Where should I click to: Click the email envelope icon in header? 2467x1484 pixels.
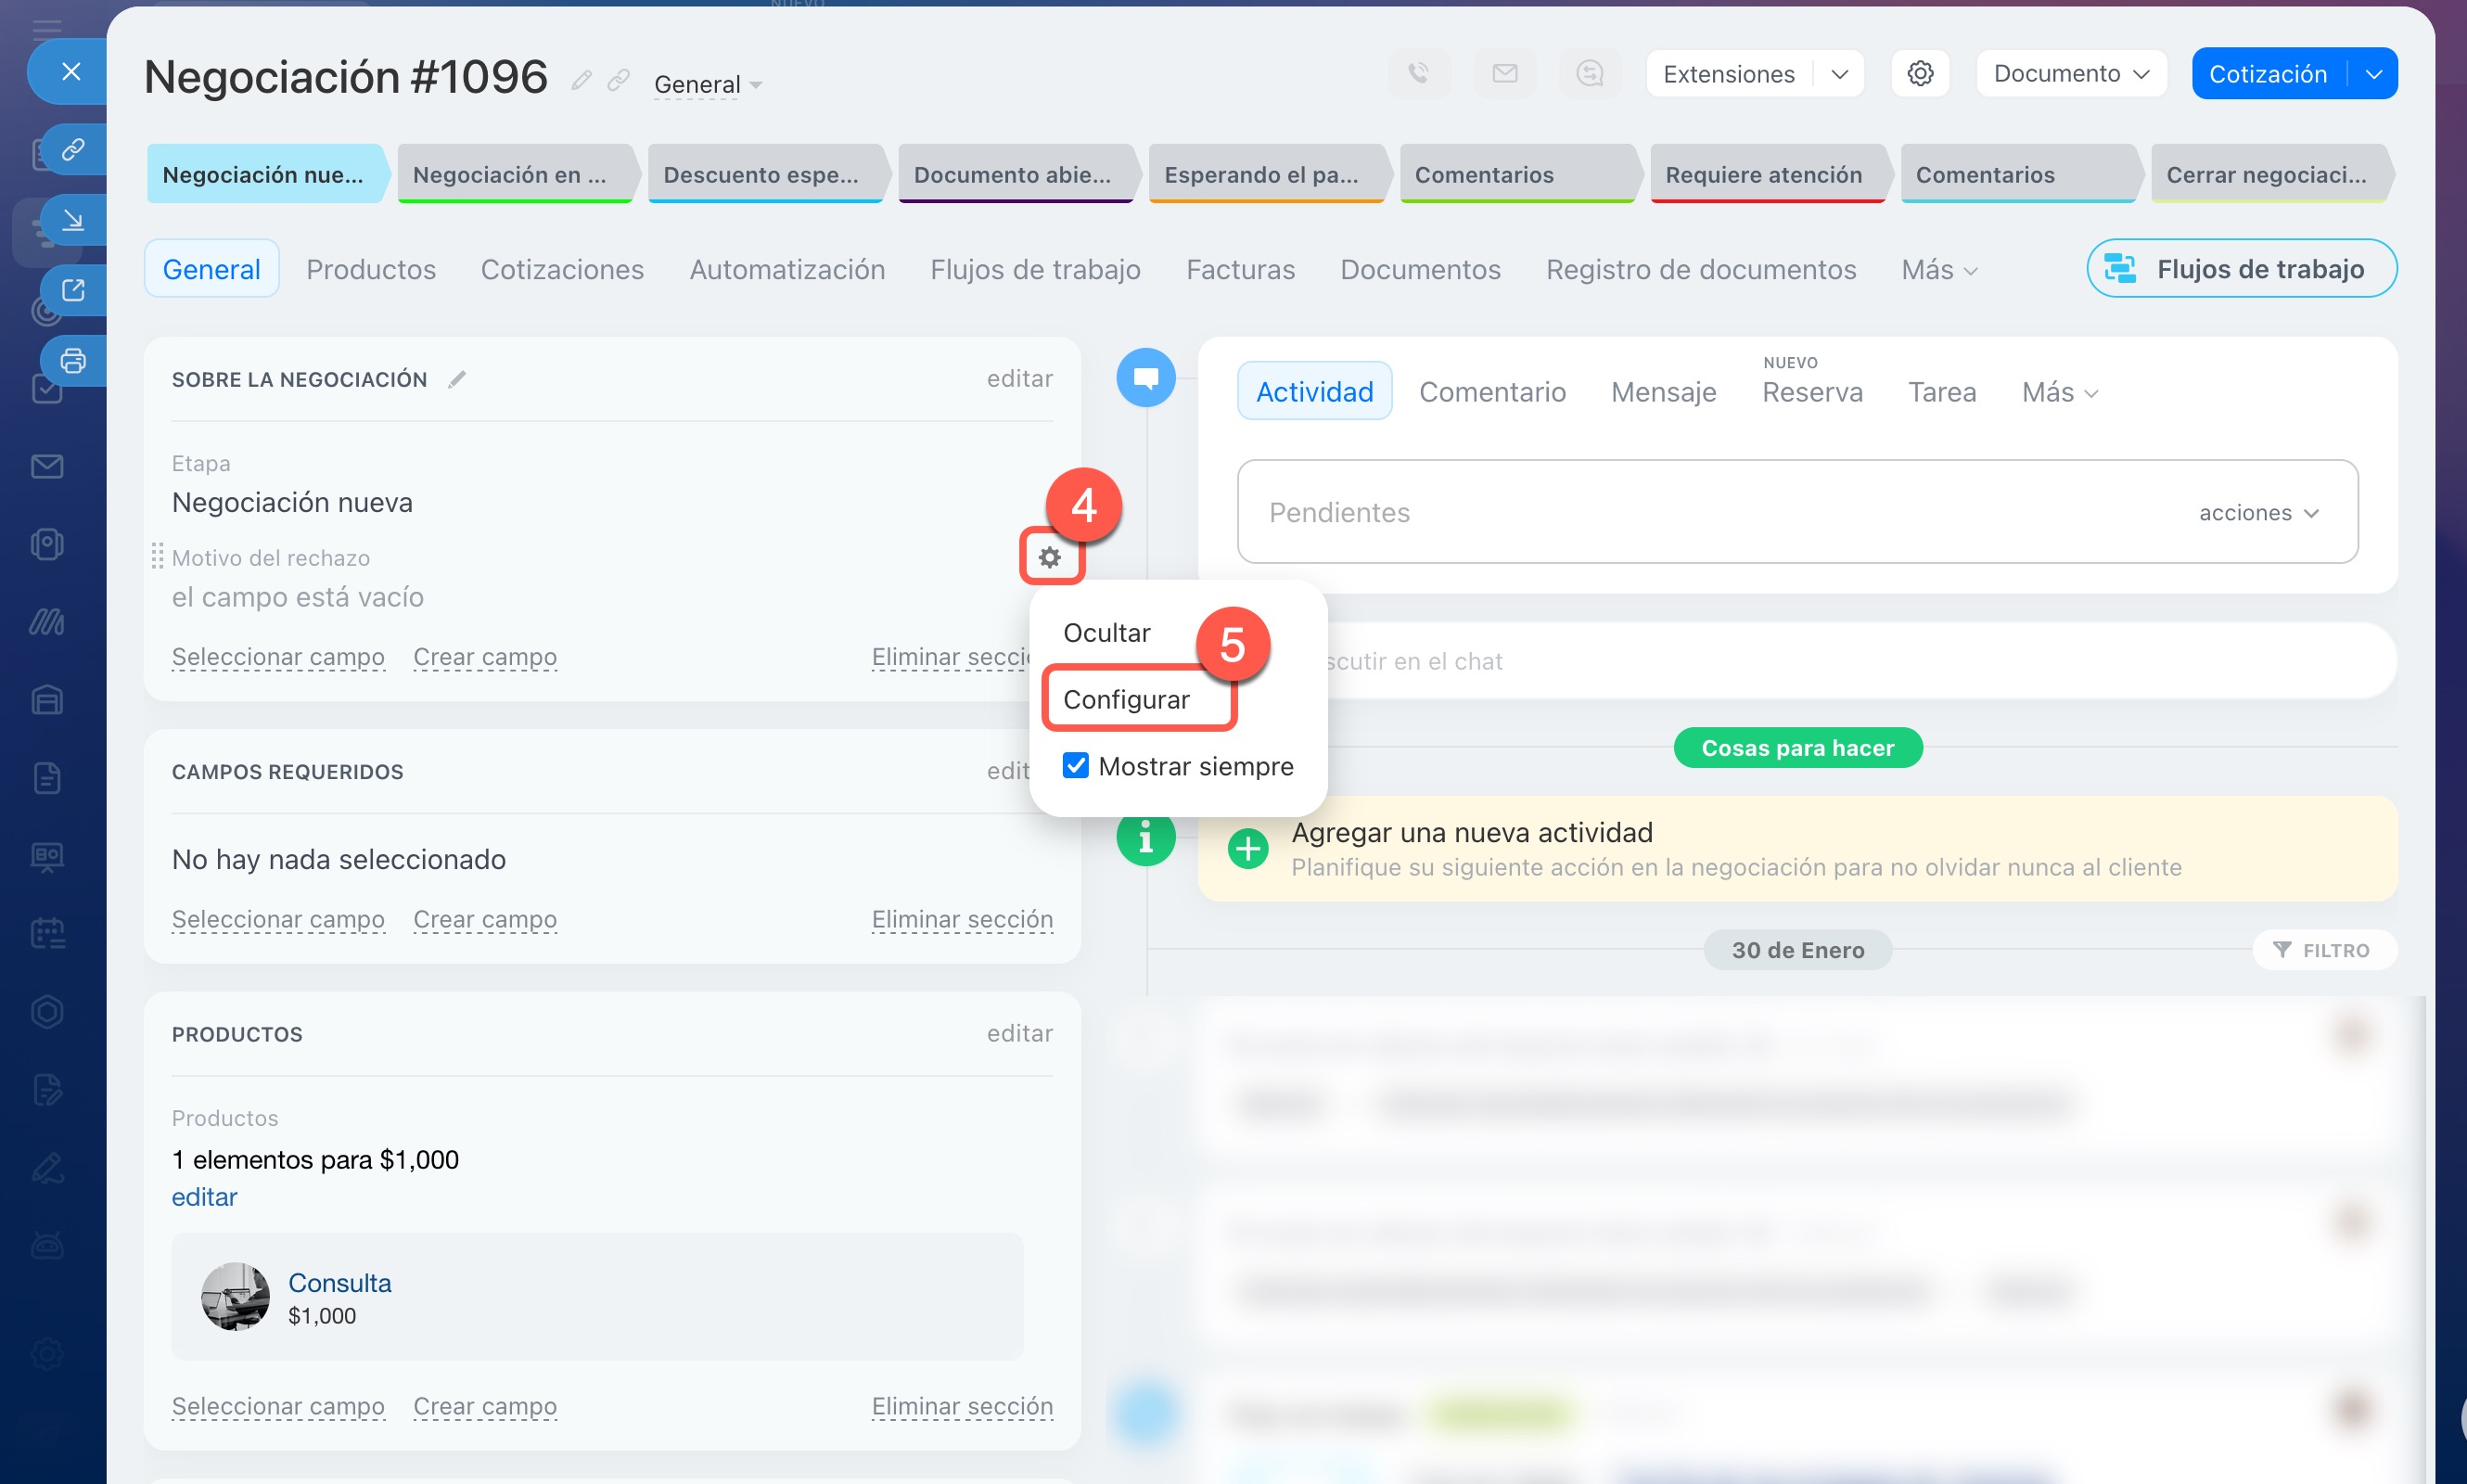[1504, 74]
